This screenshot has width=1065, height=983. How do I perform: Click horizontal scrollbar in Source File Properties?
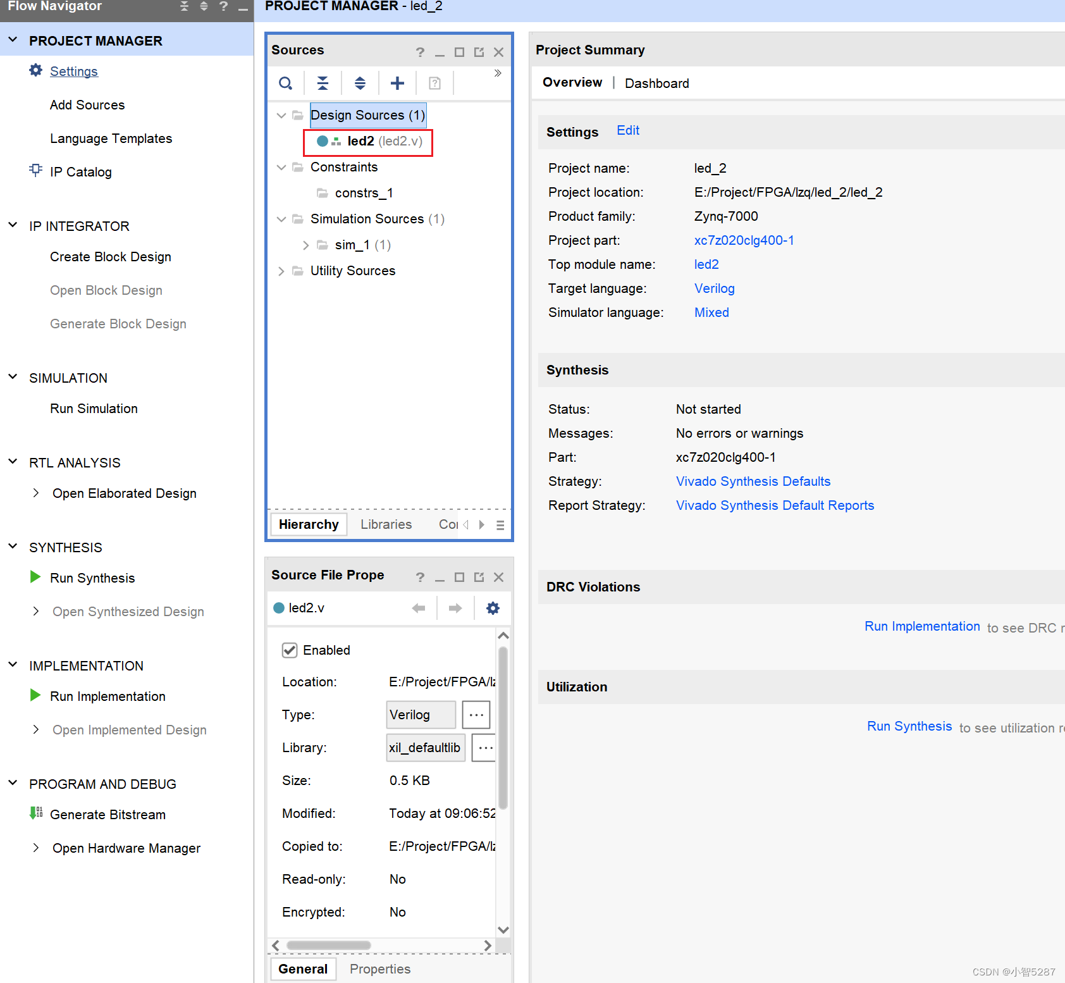pyautogui.click(x=329, y=945)
